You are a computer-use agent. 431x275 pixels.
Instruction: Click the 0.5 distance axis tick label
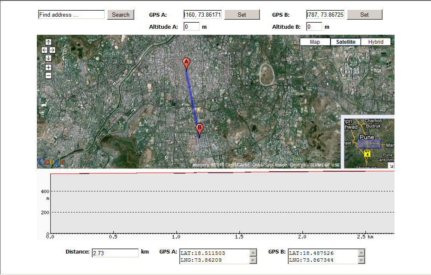click(x=113, y=237)
